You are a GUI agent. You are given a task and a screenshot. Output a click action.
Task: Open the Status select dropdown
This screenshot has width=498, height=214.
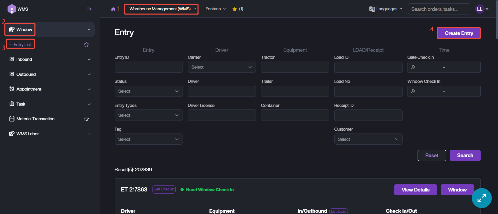pos(148,91)
